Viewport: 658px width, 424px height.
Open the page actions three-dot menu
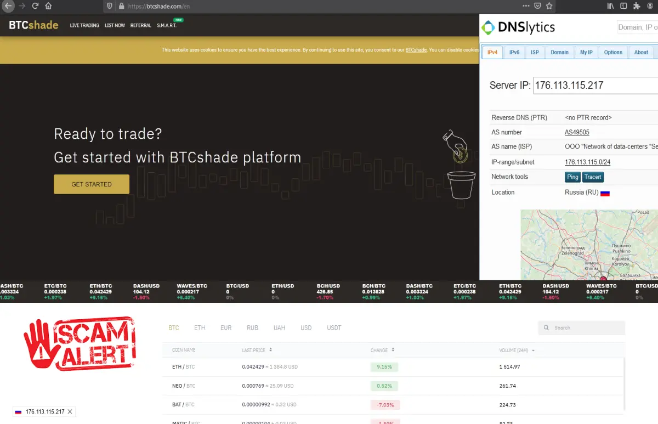click(x=526, y=6)
